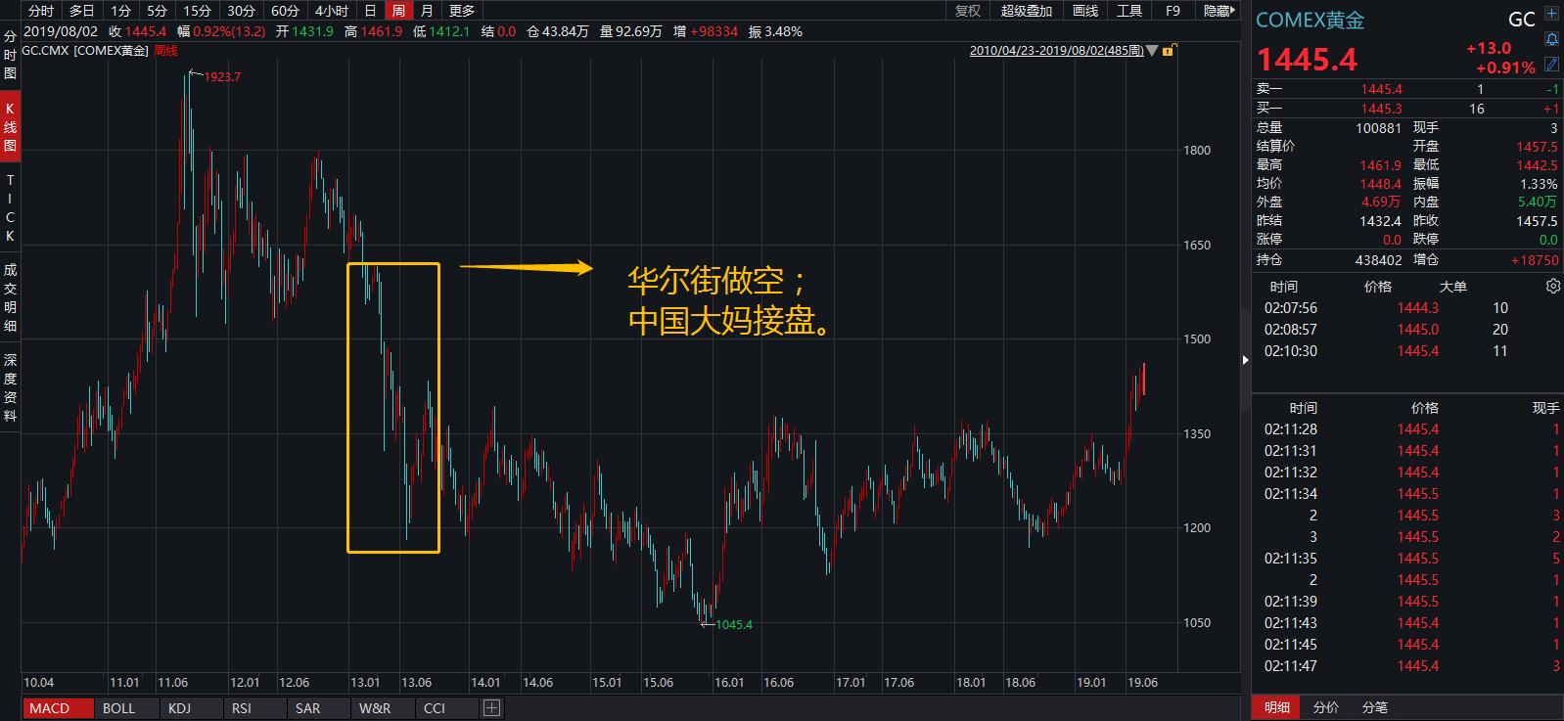Select the 60分 period

click(285, 11)
